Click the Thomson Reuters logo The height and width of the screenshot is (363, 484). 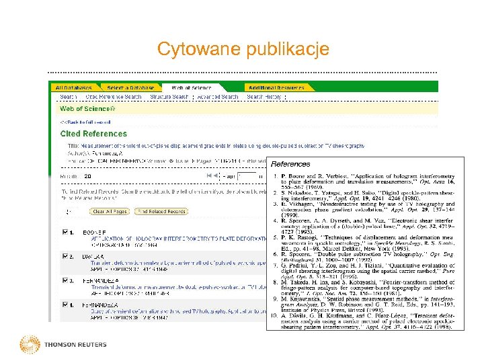tap(63, 344)
